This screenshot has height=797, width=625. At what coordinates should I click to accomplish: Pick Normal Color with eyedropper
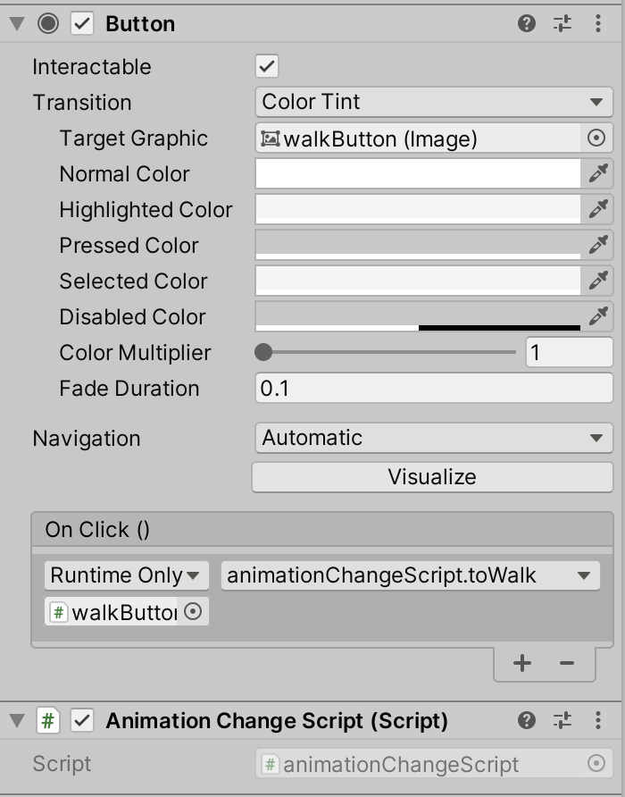pos(597,173)
